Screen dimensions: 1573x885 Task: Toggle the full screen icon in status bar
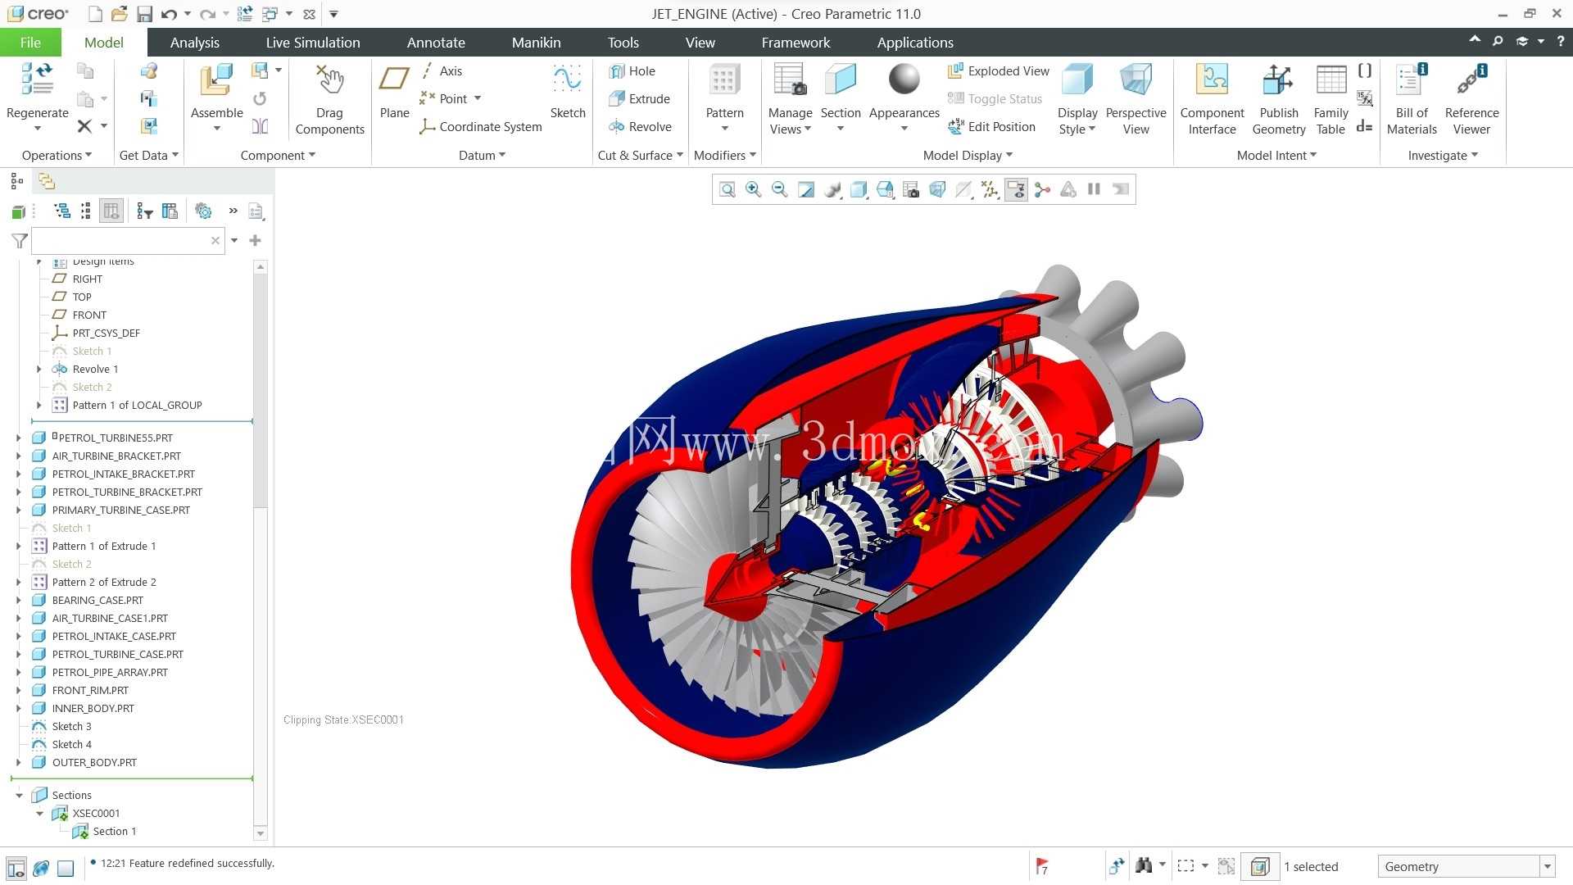pyautogui.click(x=66, y=868)
